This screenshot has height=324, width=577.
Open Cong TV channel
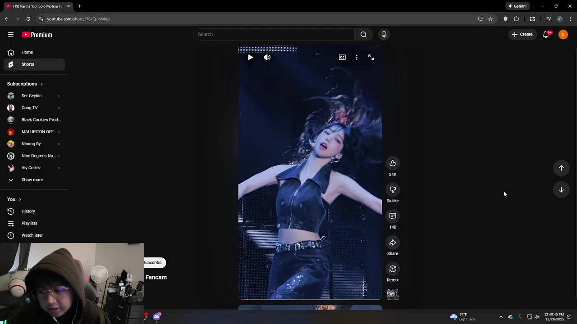(34, 108)
